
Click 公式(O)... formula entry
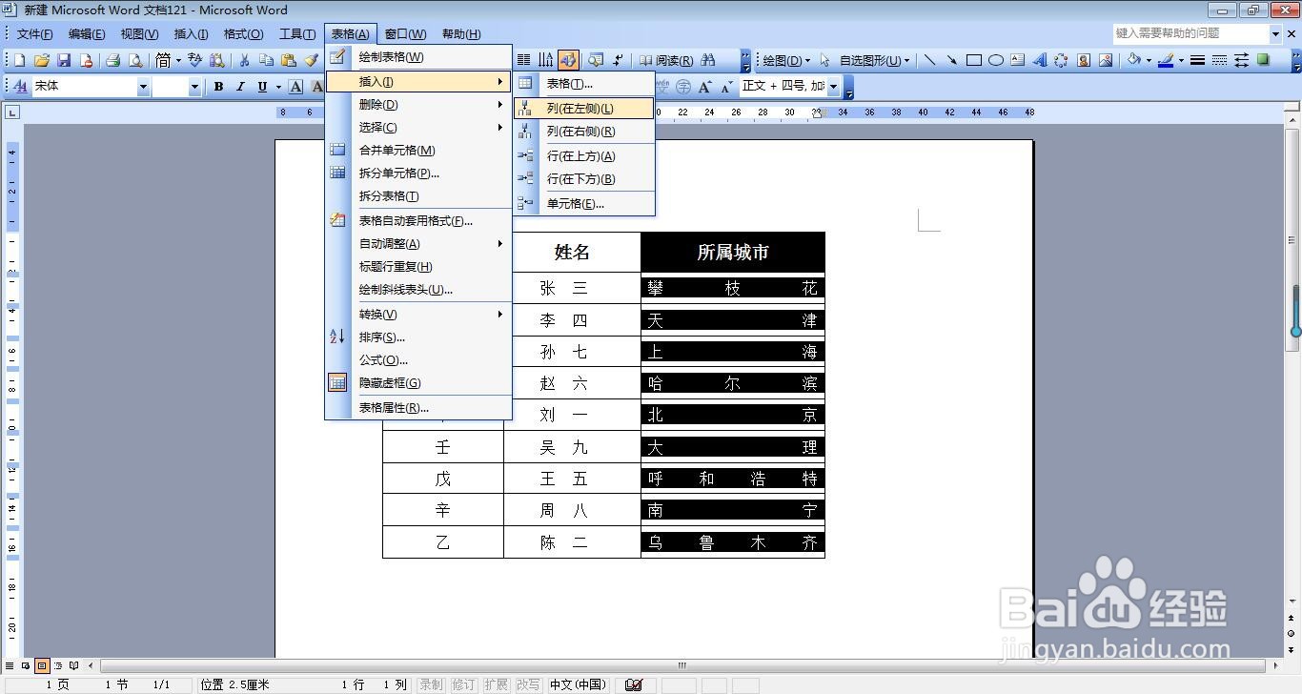(418, 360)
